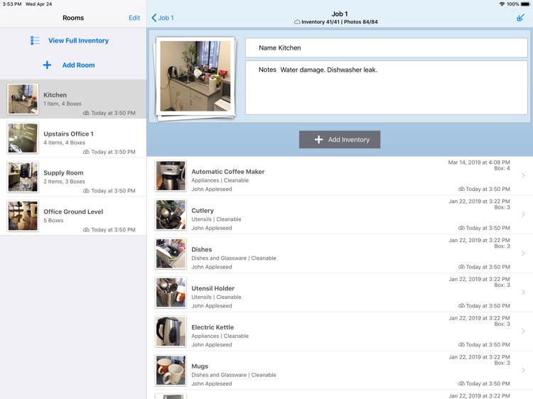
Task: Click the cloud icon on Mugs row
Action: click(461, 383)
